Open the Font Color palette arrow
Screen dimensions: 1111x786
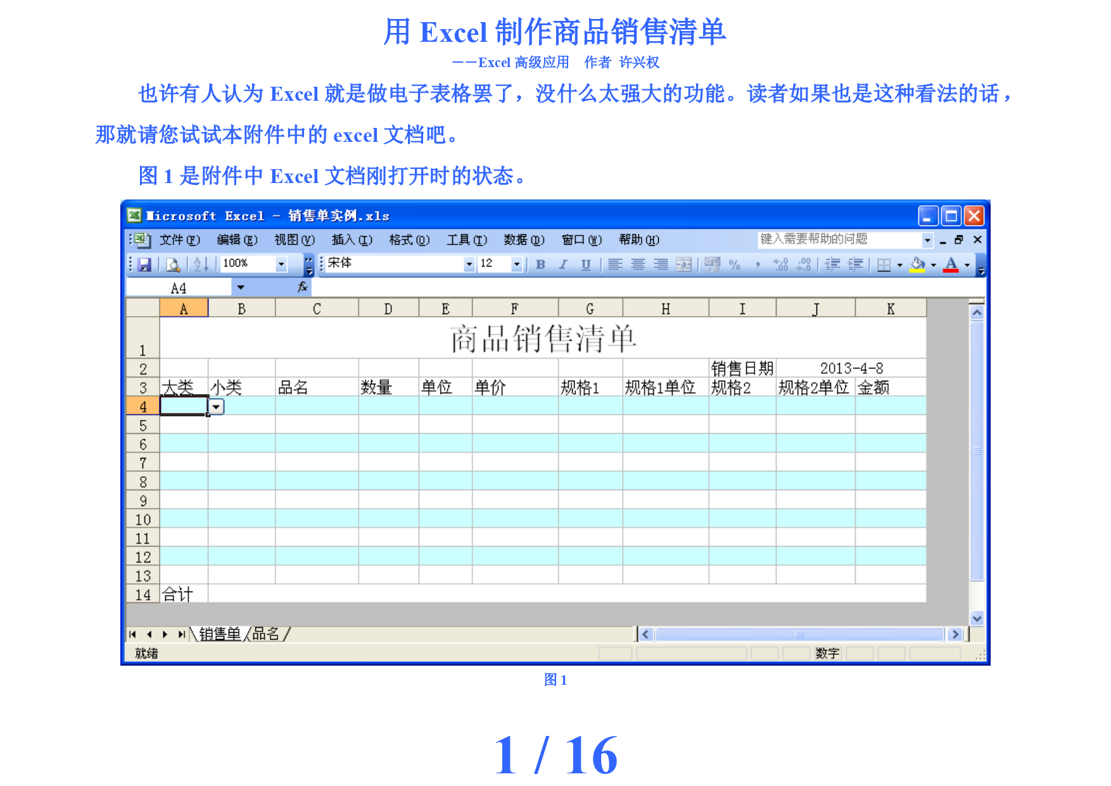pos(967,265)
